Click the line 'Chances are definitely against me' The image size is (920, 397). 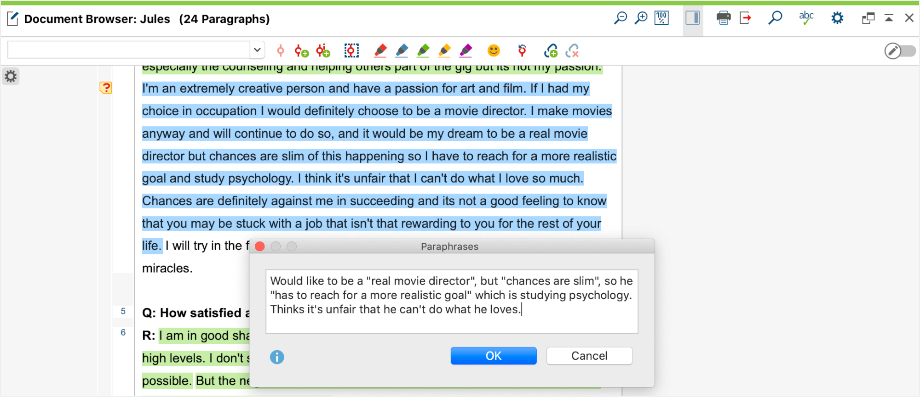pos(374,201)
